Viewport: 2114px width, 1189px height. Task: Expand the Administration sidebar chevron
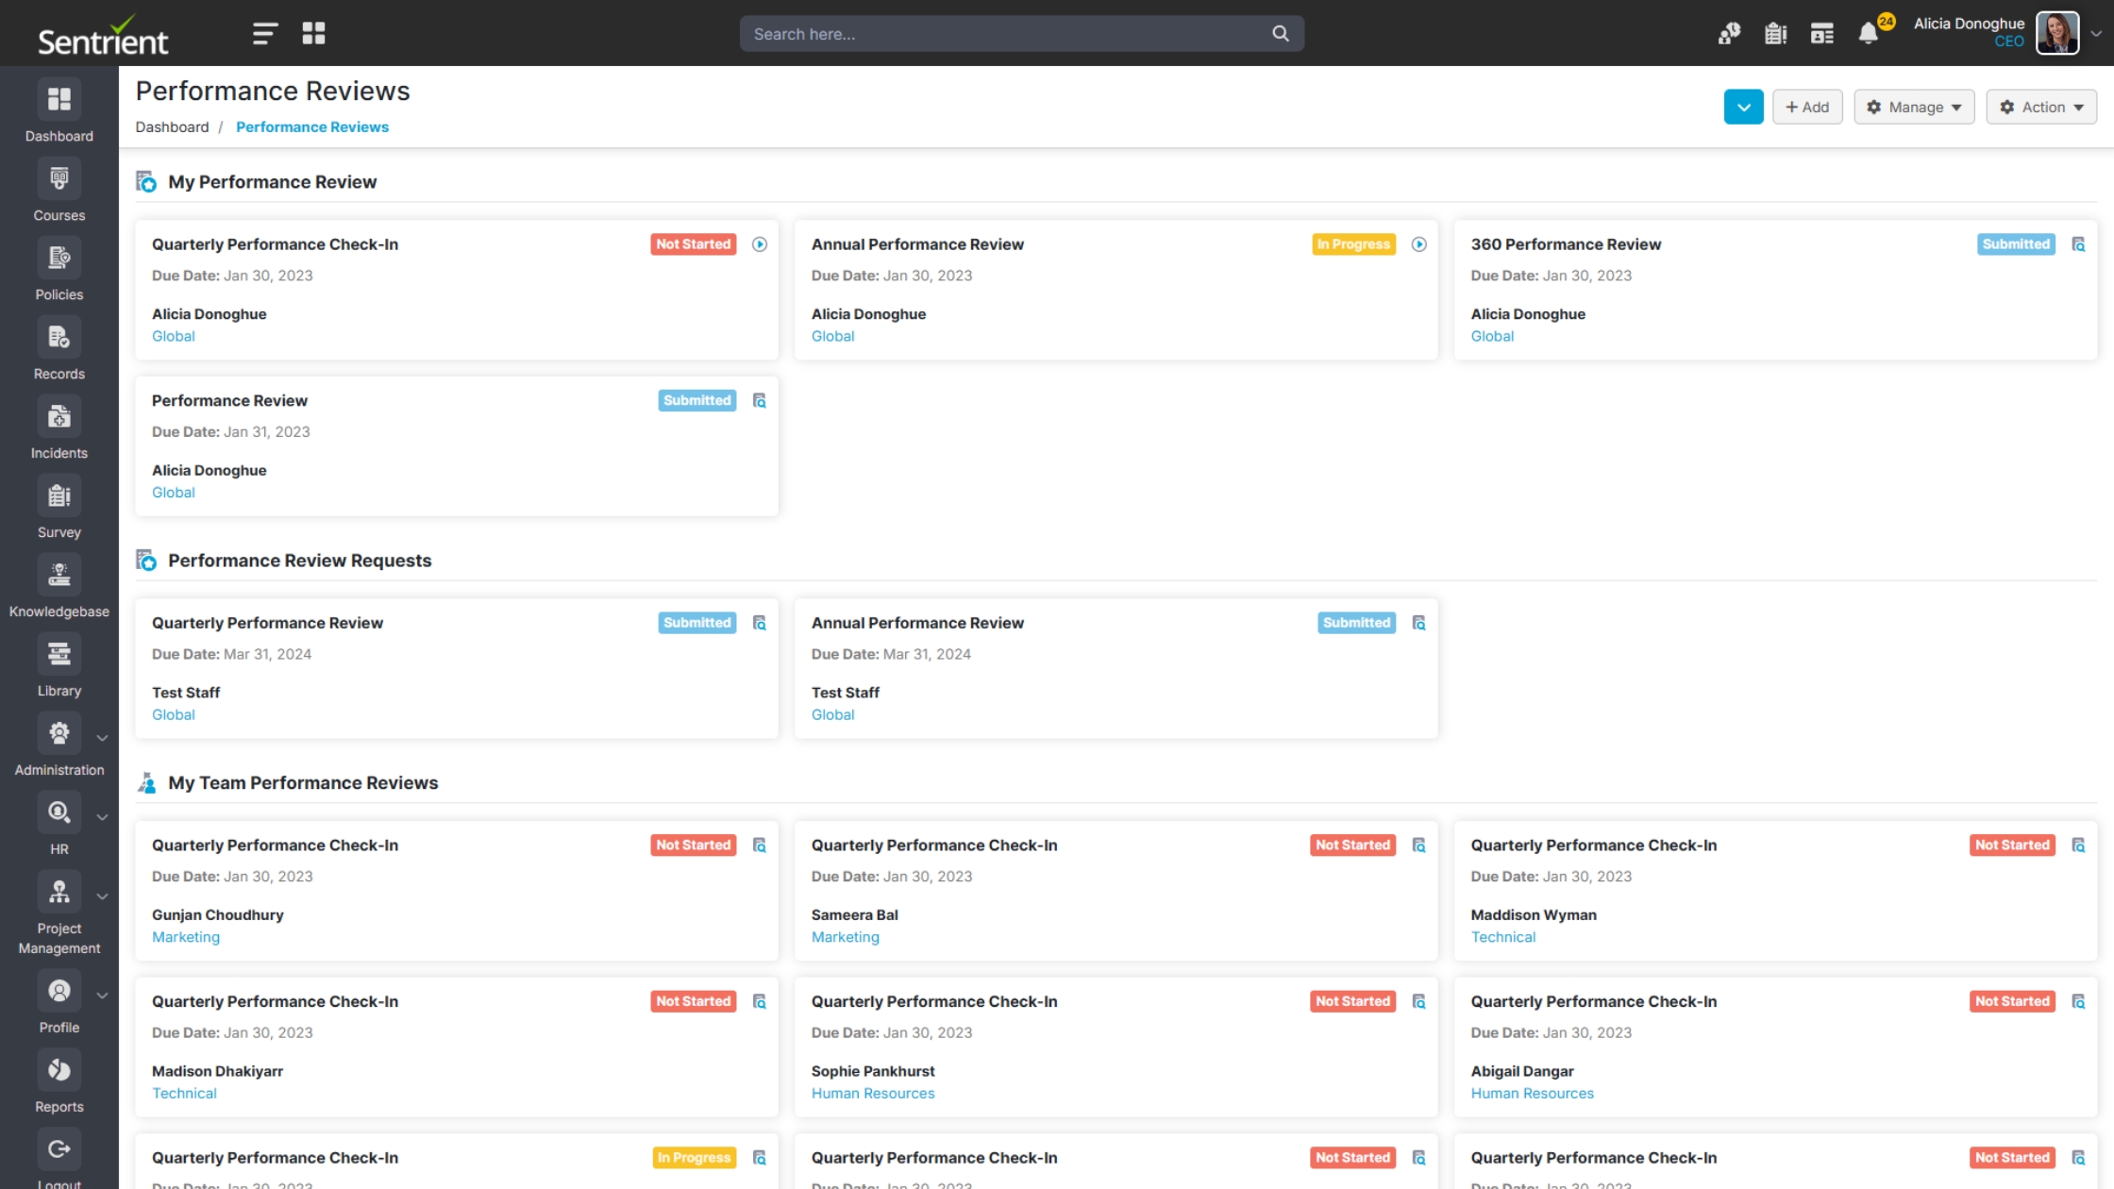tap(102, 738)
